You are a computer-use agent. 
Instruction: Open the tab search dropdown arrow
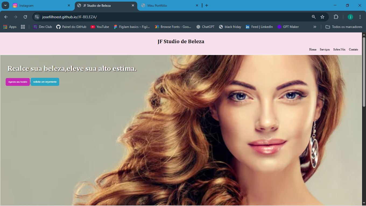tap(5, 5)
